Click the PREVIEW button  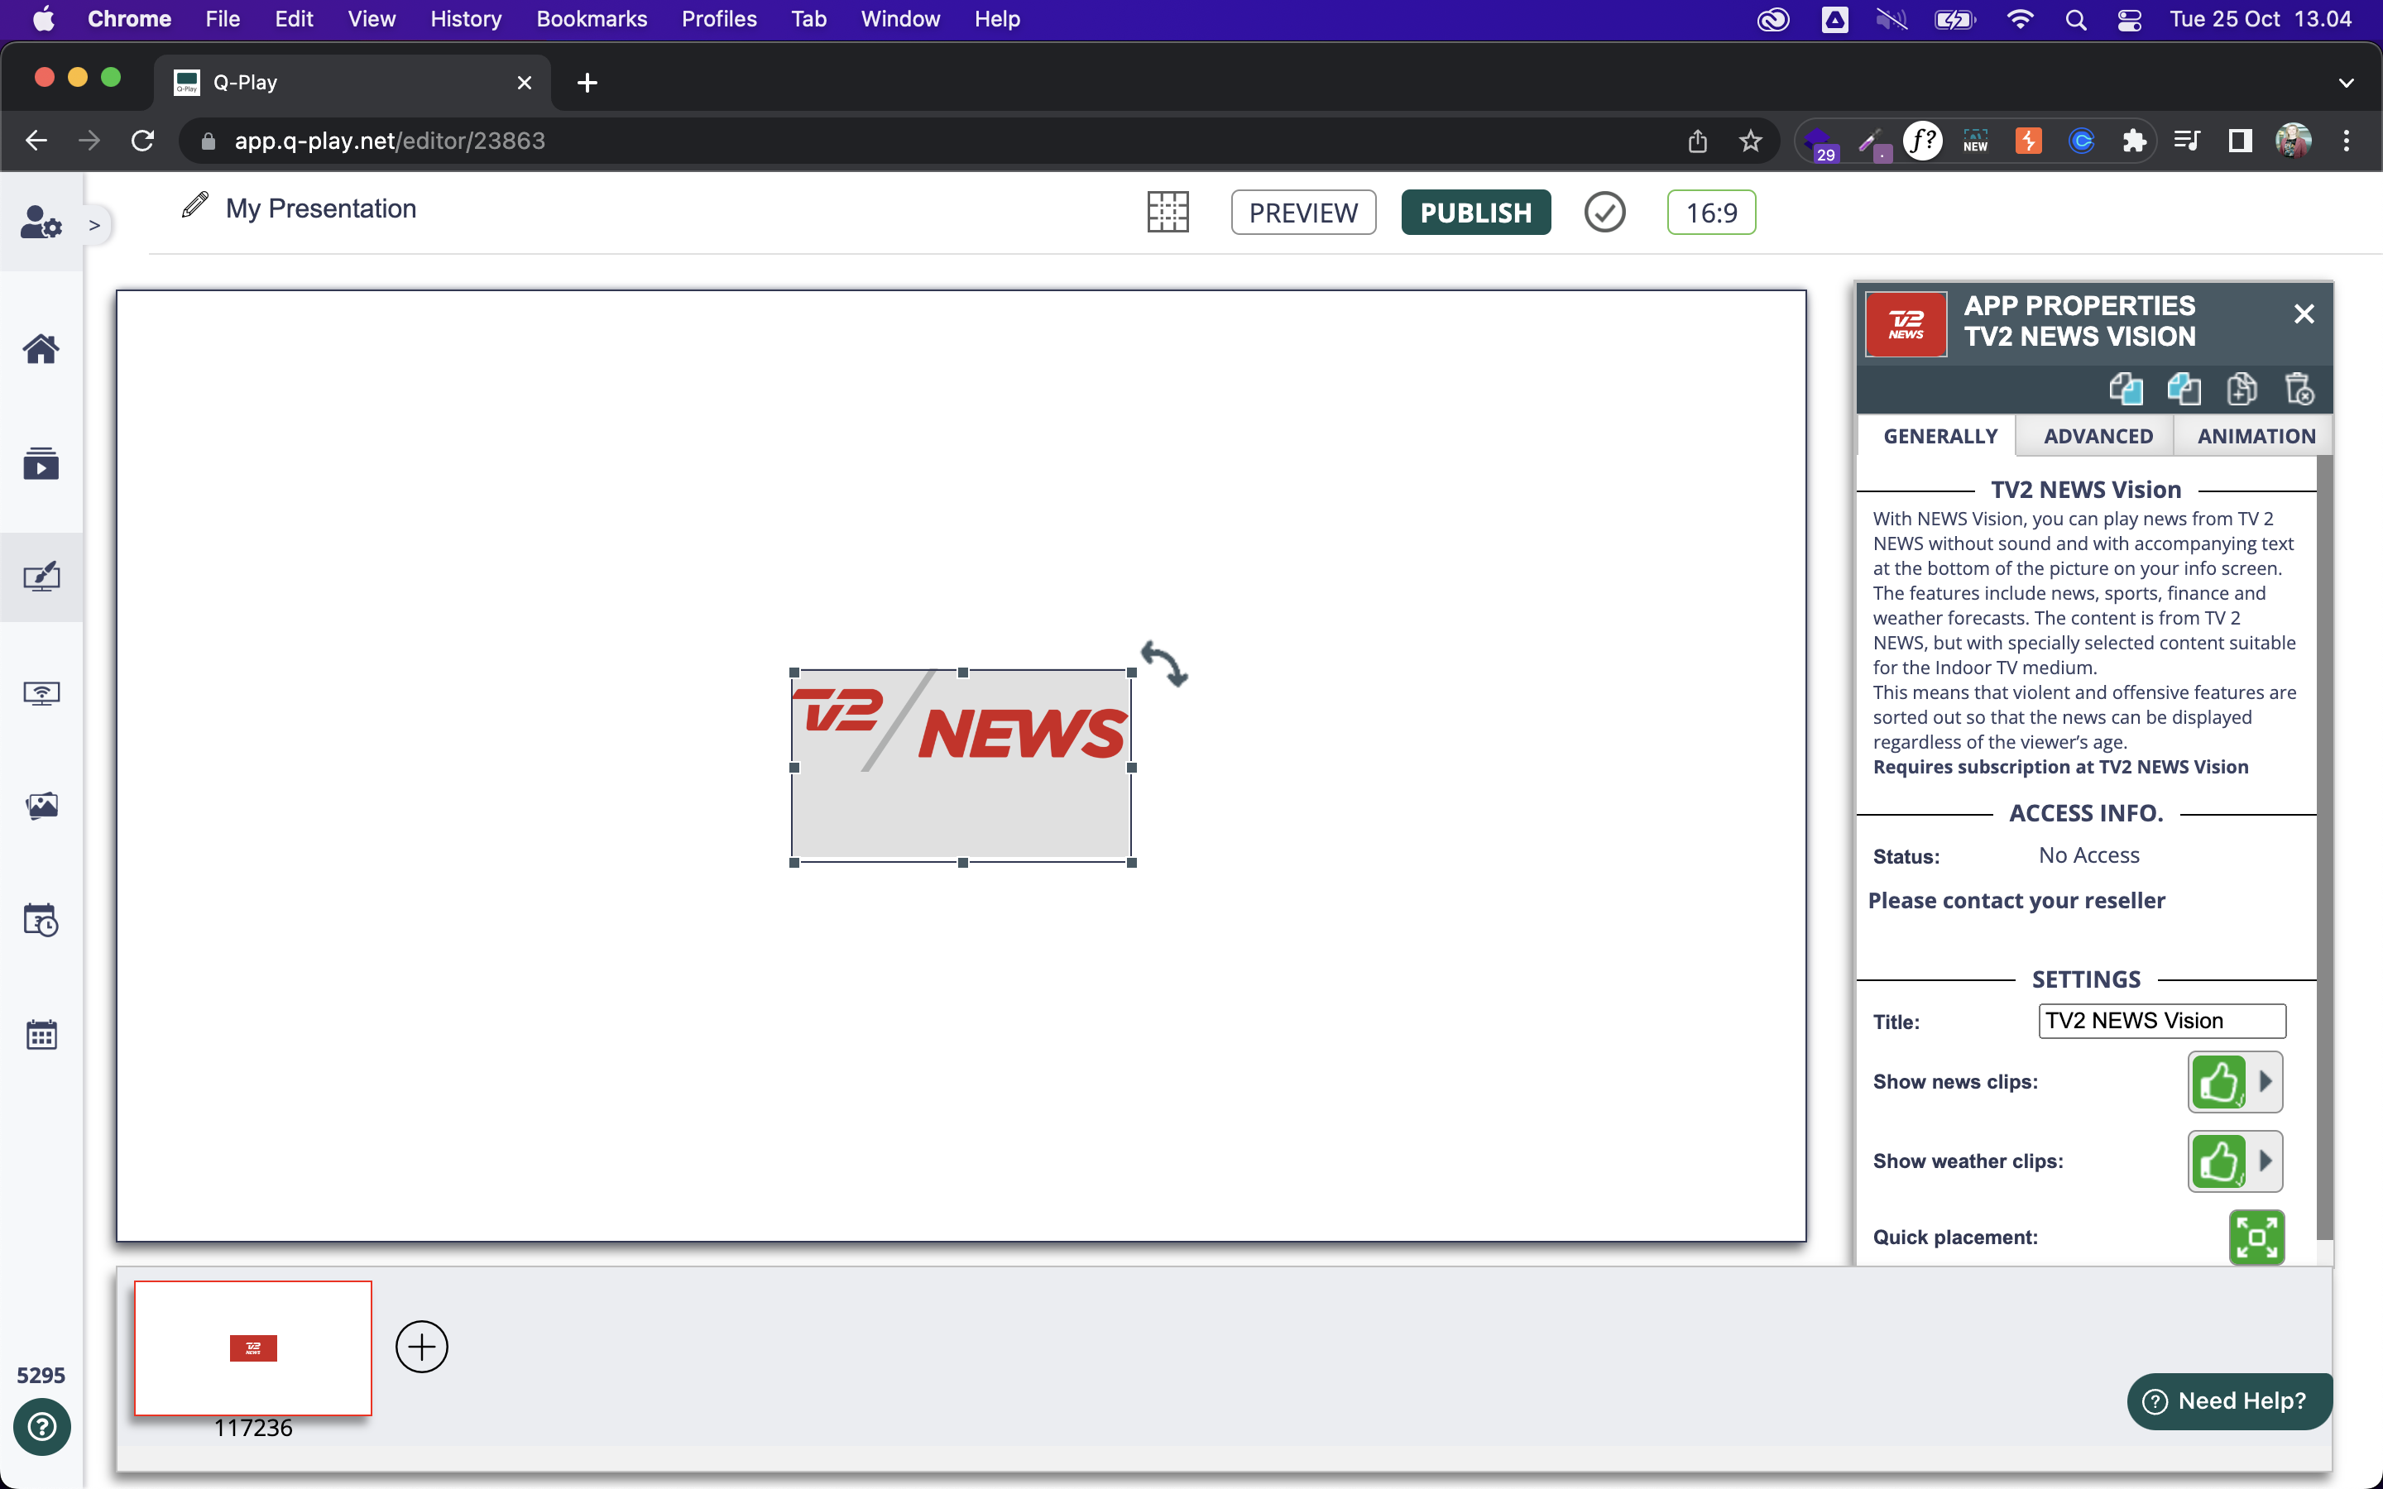[x=1302, y=213]
